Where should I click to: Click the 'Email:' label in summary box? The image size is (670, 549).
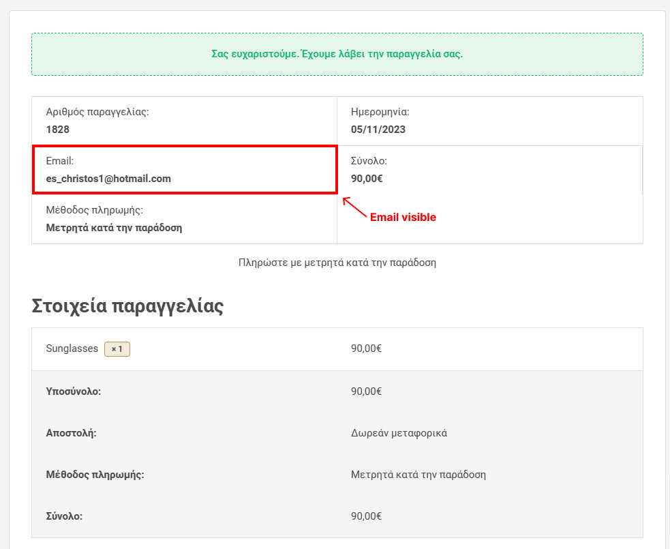(59, 162)
